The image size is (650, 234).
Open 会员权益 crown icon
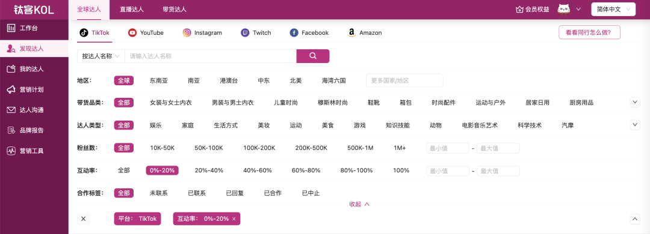(519, 10)
